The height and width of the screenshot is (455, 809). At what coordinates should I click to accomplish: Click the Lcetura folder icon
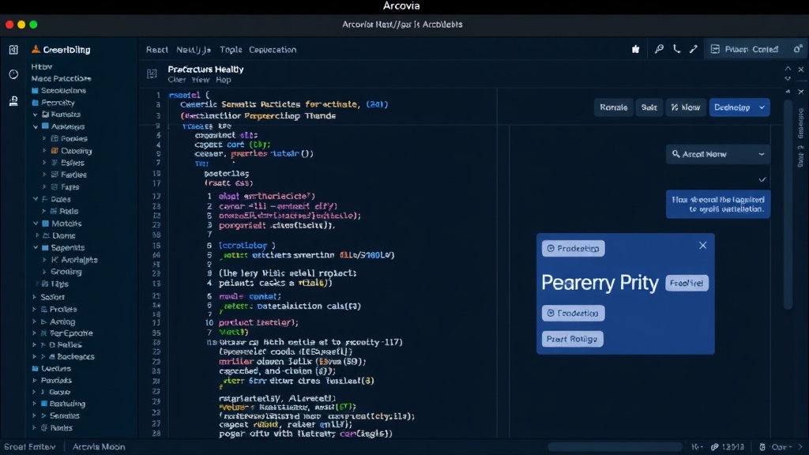(x=35, y=368)
